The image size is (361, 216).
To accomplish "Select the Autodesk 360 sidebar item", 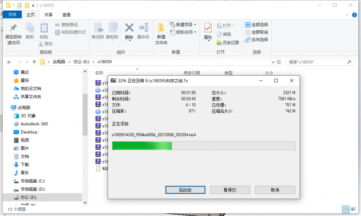I will coord(34,124).
